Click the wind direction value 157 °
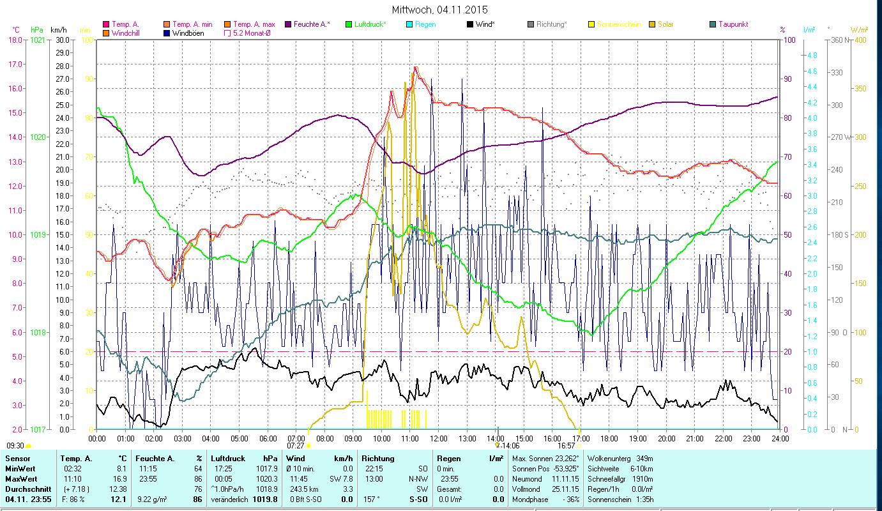882x511 pixels. tap(372, 499)
